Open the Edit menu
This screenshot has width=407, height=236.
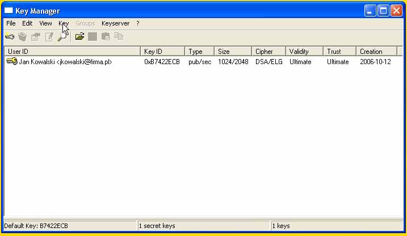point(27,23)
